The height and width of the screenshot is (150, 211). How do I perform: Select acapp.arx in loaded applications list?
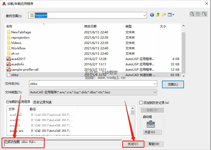(x=17, y=131)
